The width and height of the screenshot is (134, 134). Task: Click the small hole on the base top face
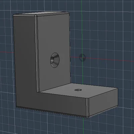pyautogui.click(x=78, y=90)
